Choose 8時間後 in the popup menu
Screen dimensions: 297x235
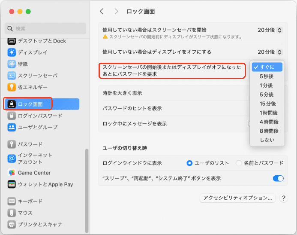click(x=267, y=131)
